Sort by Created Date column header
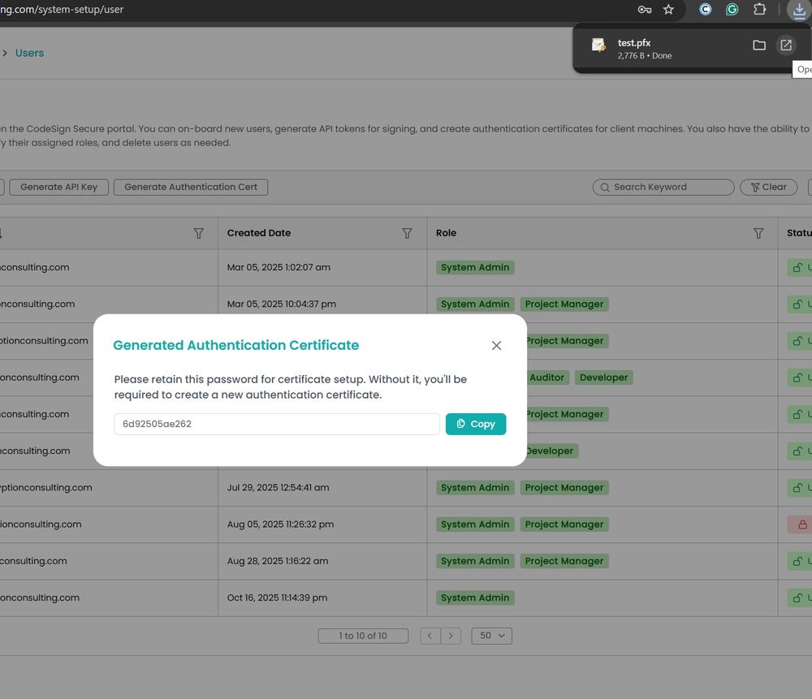The width and height of the screenshot is (812, 699). (259, 233)
